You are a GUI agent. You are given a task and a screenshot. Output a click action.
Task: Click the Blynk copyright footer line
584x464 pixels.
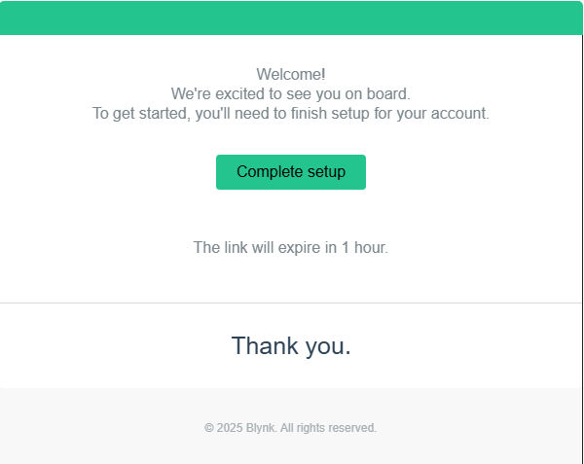point(290,428)
